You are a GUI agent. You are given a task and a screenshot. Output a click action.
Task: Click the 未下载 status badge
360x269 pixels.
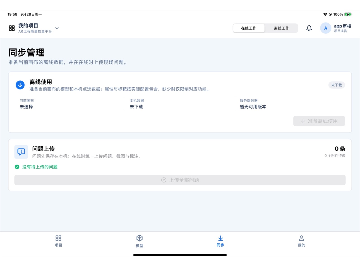[x=337, y=85]
